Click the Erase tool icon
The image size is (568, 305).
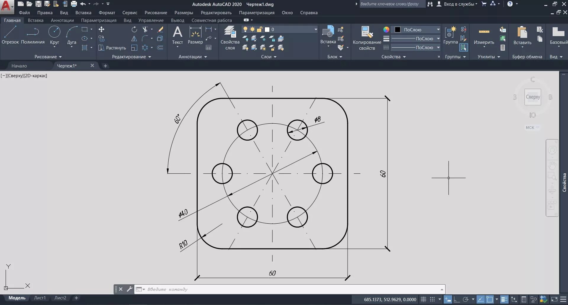point(160,29)
